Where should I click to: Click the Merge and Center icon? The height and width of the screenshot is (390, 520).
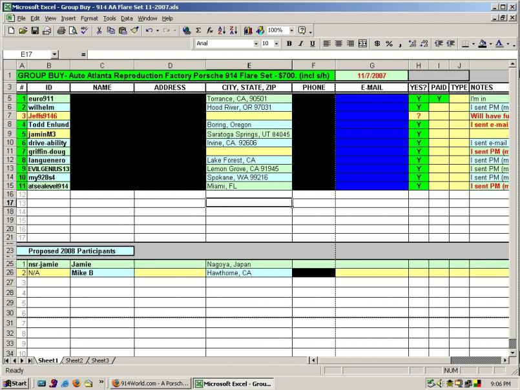tap(364, 43)
